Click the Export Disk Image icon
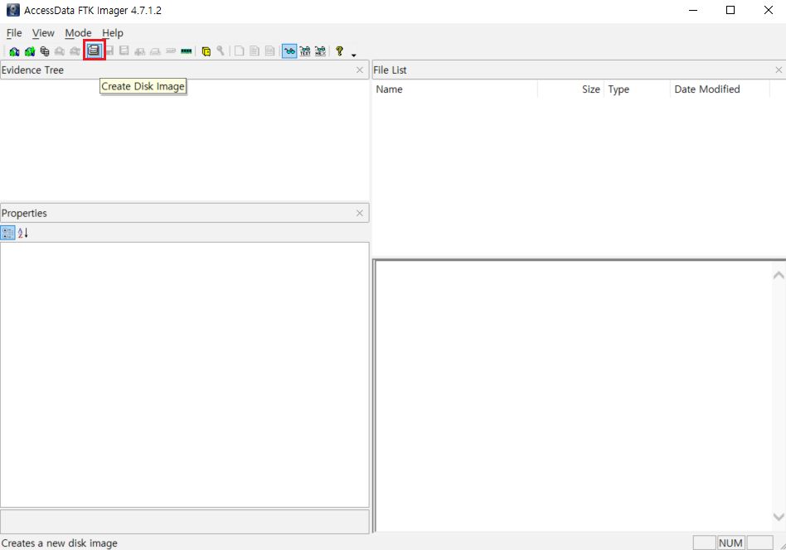 [109, 51]
